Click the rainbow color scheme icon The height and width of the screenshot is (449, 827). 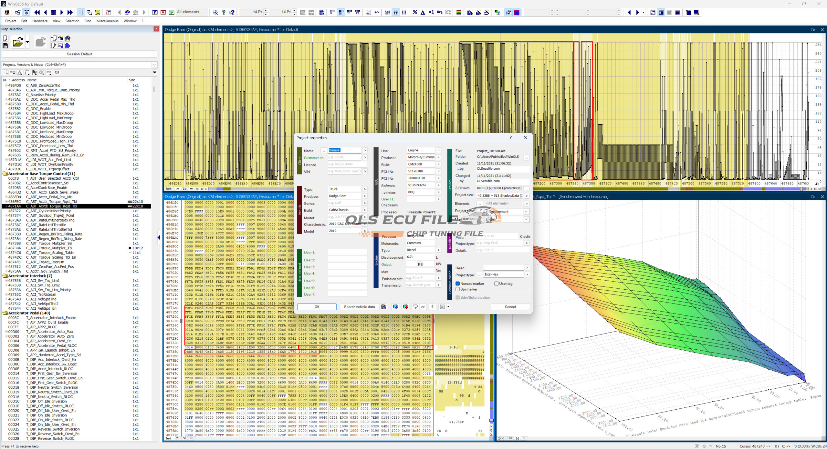[458, 12]
